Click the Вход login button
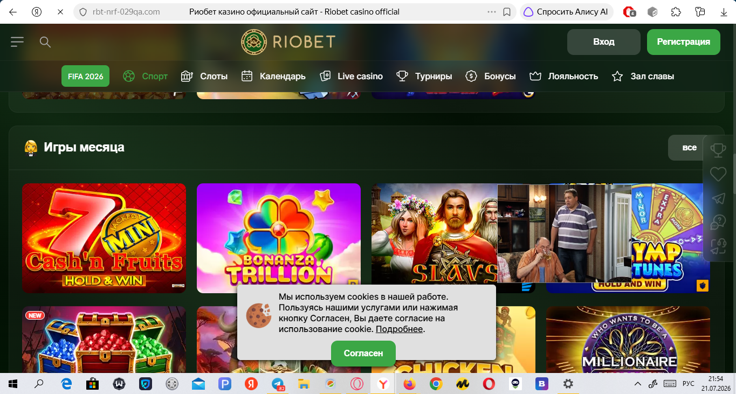The width and height of the screenshot is (736, 394). pos(604,42)
